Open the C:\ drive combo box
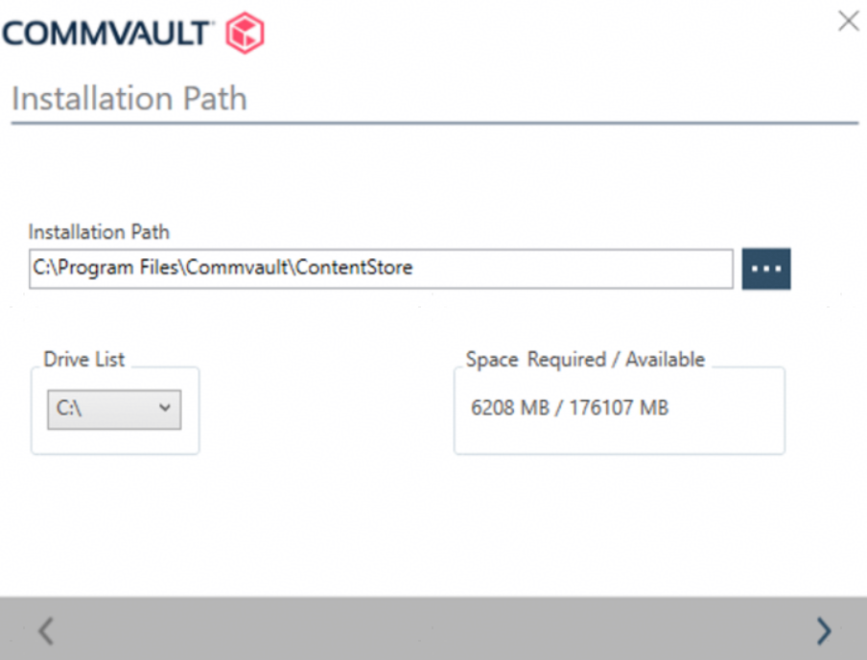This screenshot has width=867, height=660. pos(114,410)
